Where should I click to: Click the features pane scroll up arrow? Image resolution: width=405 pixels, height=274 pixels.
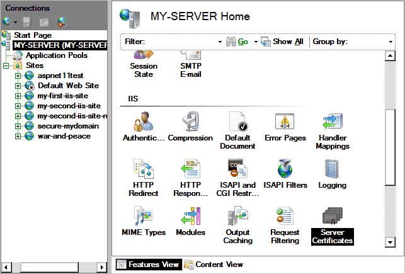(x=390, y=55)
